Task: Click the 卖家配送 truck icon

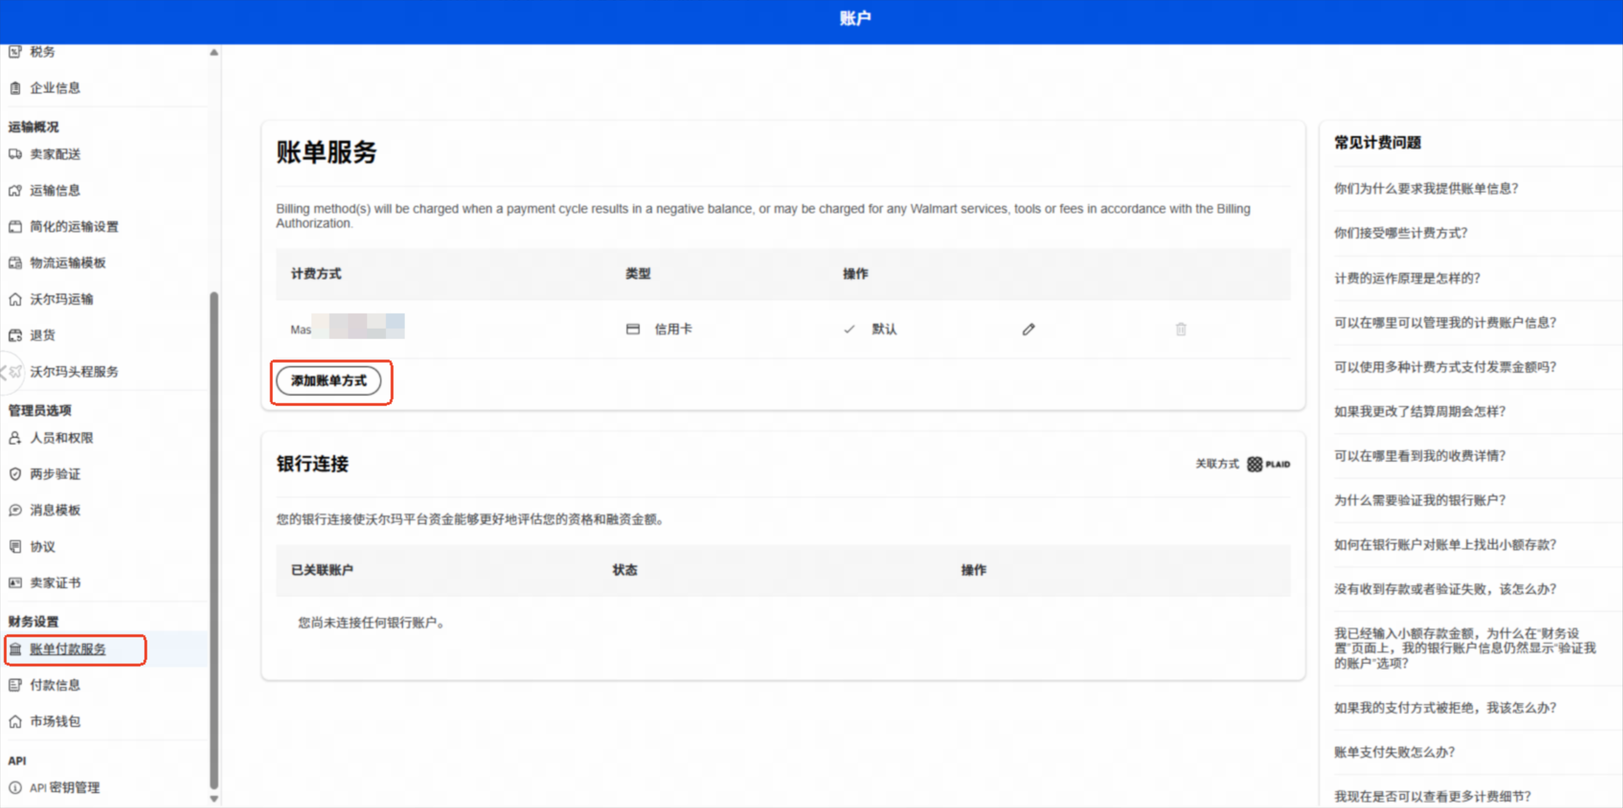Action: click(15, 154)
